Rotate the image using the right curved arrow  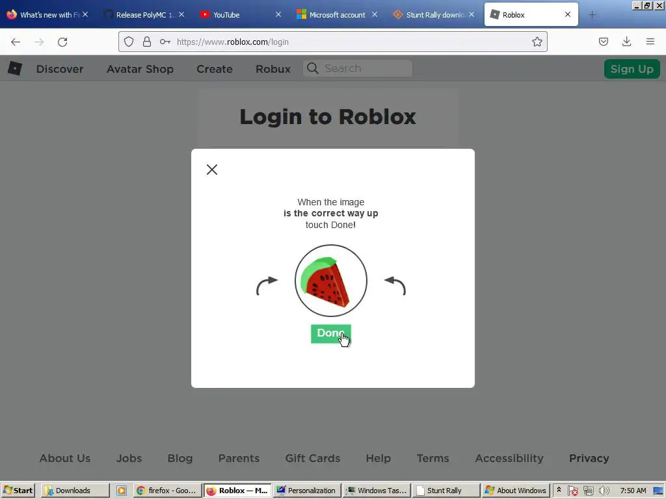(395, 286)
